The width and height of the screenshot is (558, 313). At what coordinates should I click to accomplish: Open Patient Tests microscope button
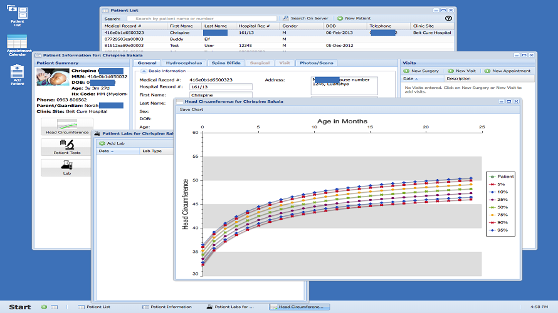[66, 147]
